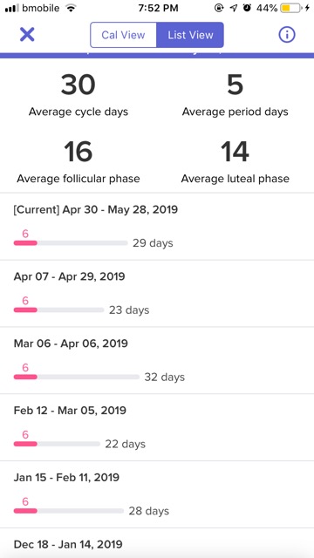The width and height of the screenshot is (314, 558).
Task: Open the Feb 12 - Mar 05 cycle entry
Action: click(157, 427)
